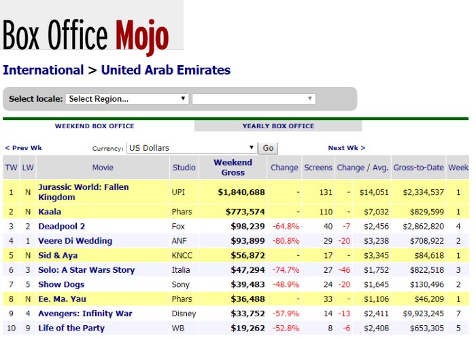Open the Kaala movie link
Image resolution: width=476 pixels, height=340 pixels.
coord(50,212)
